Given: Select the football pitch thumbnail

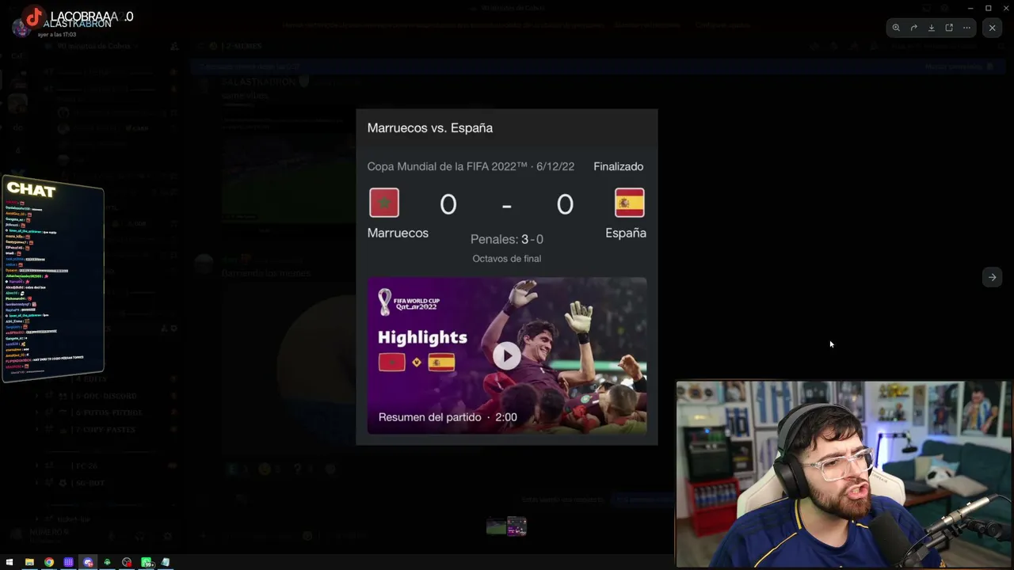Looking at the screenshot, I should pyautogui.click(x=496, y=526).
